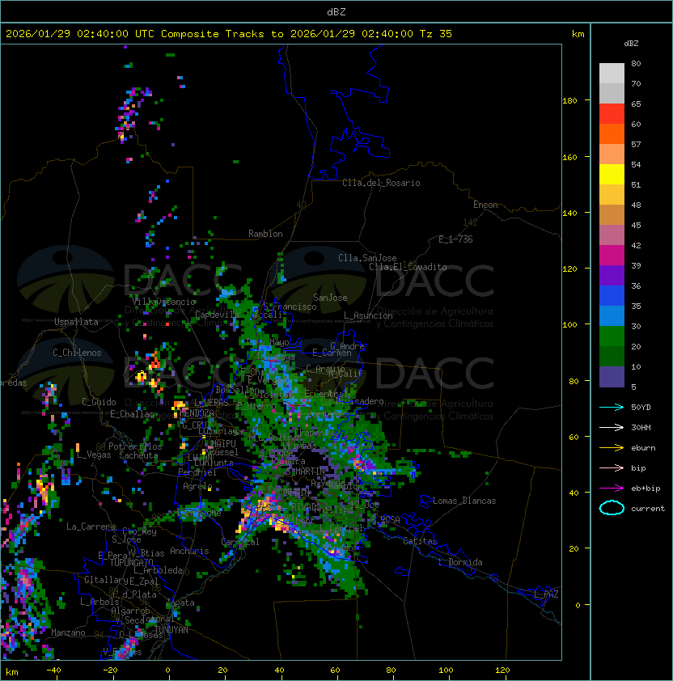Click the 'Ramblon' location label

tap(265, 234)
